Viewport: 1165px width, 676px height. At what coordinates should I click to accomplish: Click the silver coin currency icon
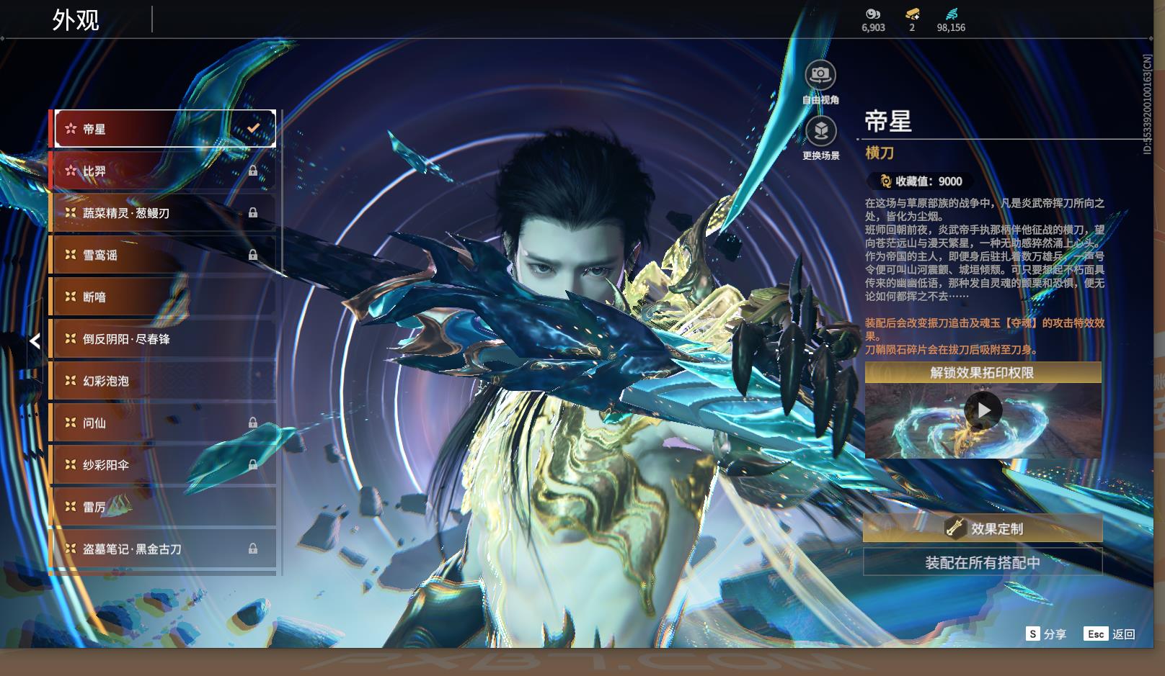pyautogui.click(x=872, y=14)
